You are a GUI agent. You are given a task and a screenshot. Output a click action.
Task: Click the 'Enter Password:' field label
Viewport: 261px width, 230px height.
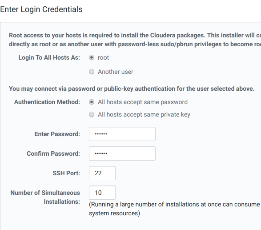coord(57,134)
